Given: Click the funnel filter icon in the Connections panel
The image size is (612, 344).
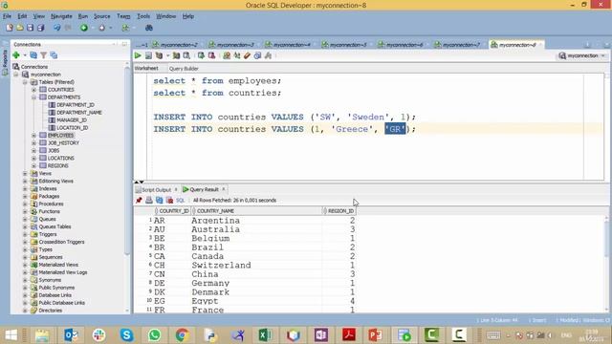Looking at the screenshot, I should tap(44, 55).
